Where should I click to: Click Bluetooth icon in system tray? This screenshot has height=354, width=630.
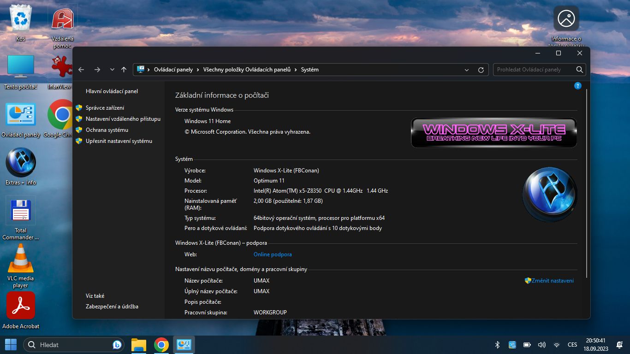pyautogui.click(x=497, y=345)
